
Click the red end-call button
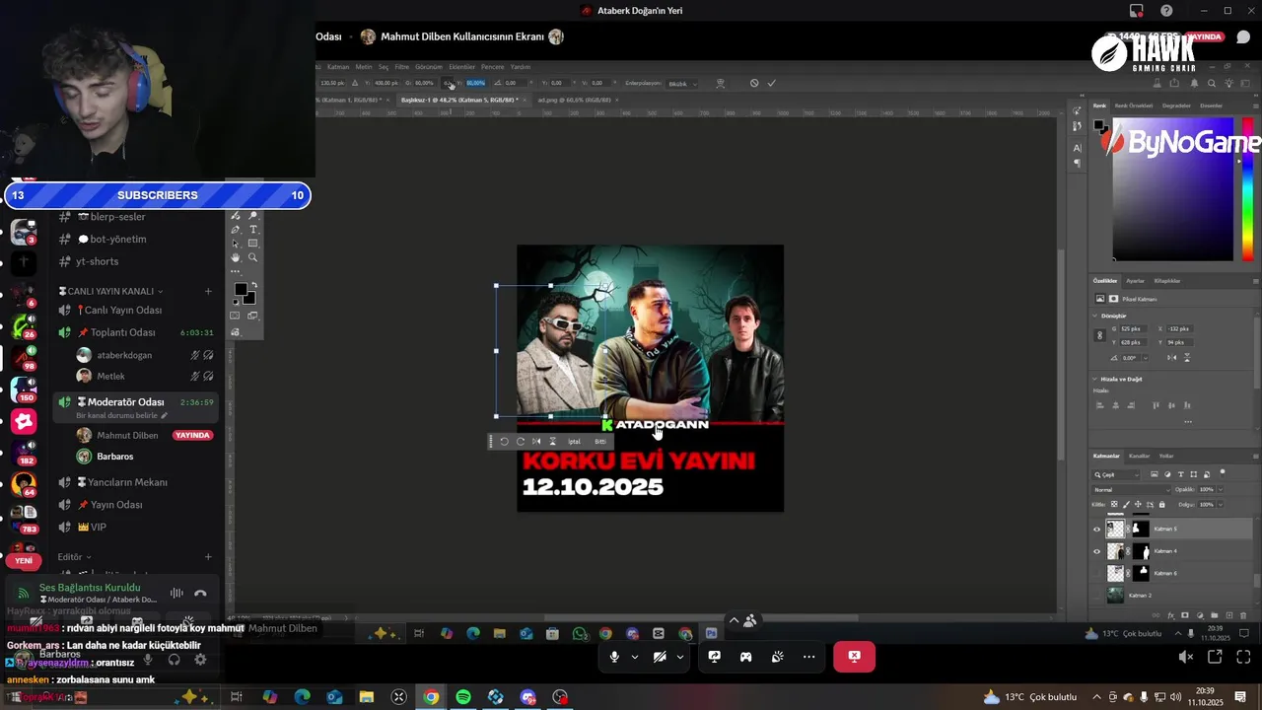pos(854,657)
